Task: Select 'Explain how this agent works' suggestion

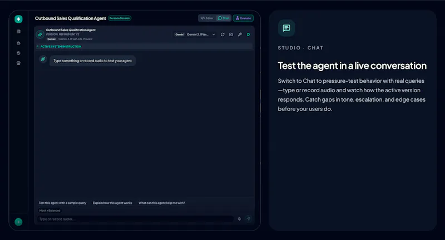Action: (x=112, y=203)
